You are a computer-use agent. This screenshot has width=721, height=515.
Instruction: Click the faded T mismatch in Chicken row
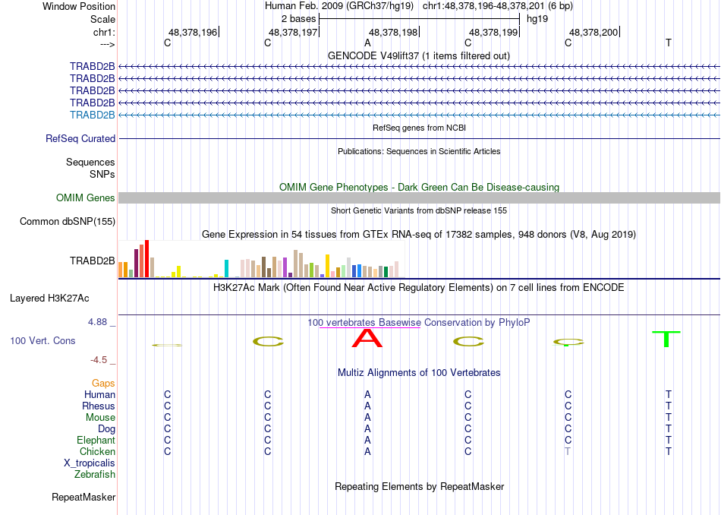tap(568, 451)
